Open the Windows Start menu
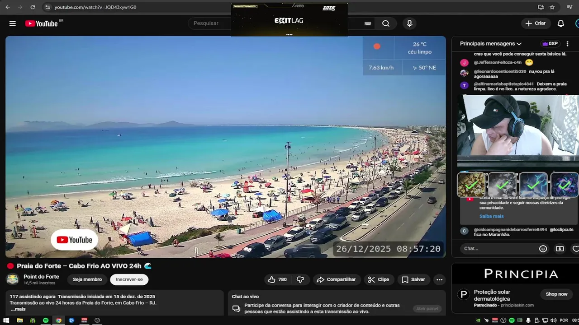This screenshot has width=579, height=325. 6,320
